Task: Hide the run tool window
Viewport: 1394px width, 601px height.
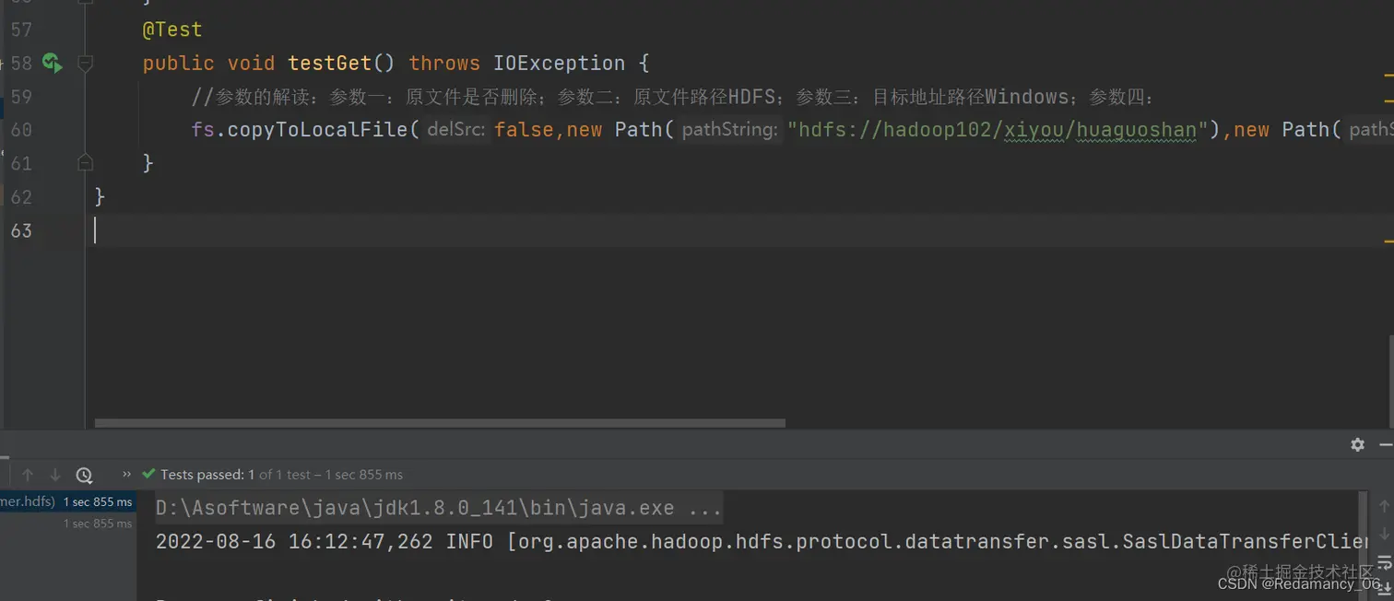Action: point(1387,444)
